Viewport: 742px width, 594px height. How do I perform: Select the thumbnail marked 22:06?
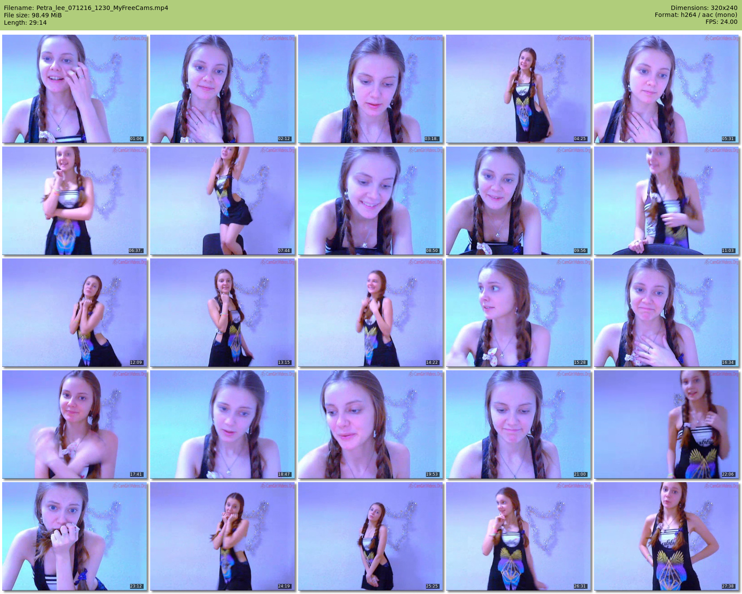click(666, 424)
